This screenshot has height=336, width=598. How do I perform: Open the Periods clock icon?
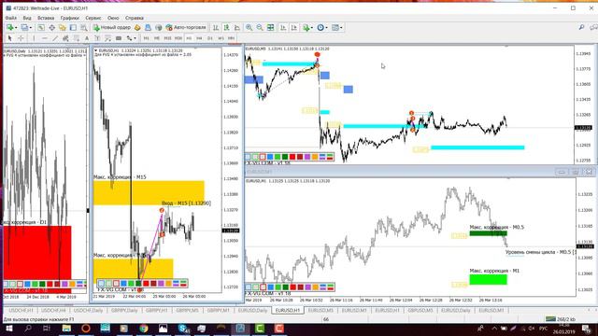[x=320, y=27]
